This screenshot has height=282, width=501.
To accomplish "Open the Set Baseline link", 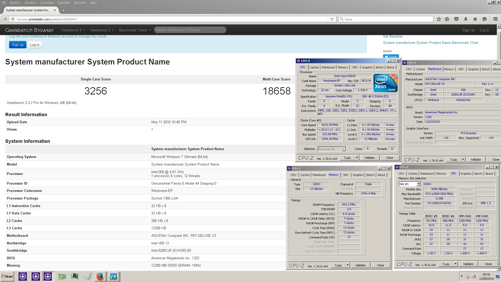I will [392, 36].
